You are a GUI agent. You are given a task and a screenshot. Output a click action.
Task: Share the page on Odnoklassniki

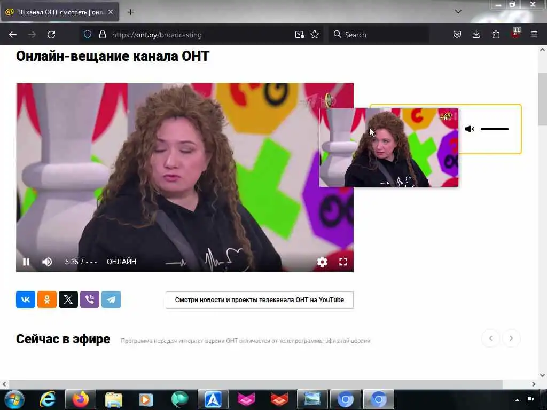(x=47, y=299)
